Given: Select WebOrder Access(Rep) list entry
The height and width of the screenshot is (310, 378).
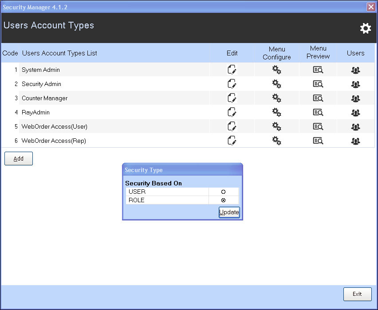Looking at the screenshot, I should [x=54, y=141].
